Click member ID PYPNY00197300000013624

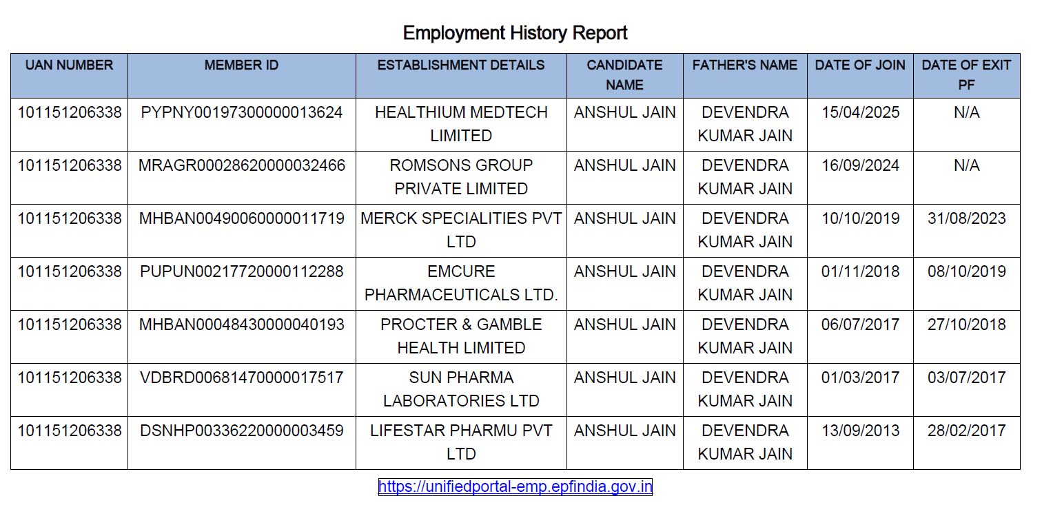pyautogui.click(x=241, y=113)
